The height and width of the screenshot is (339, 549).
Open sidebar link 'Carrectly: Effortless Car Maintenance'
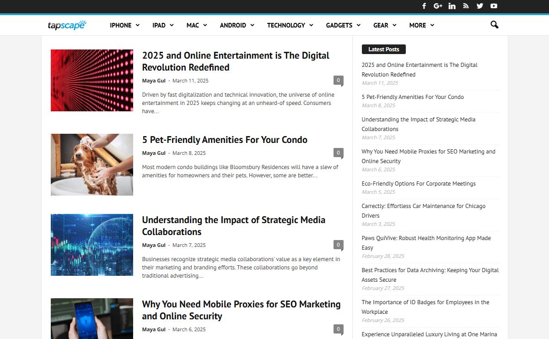pyautogui.click(x=424, y=211)
